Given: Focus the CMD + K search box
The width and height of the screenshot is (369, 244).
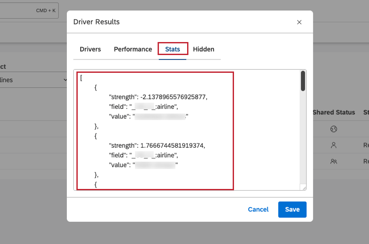Looking at the screenshot, I should pos(29,10).
